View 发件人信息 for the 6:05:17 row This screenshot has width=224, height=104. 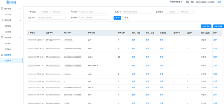(148, 40)
